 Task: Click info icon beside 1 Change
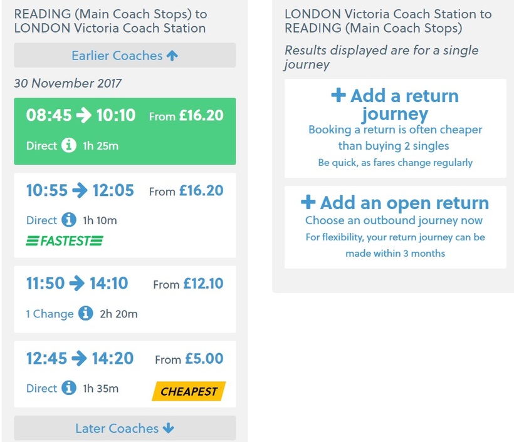(85, 313)
